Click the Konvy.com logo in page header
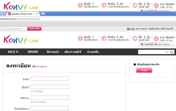The width and height of the screenshot is (176, 111). [21, 39]
